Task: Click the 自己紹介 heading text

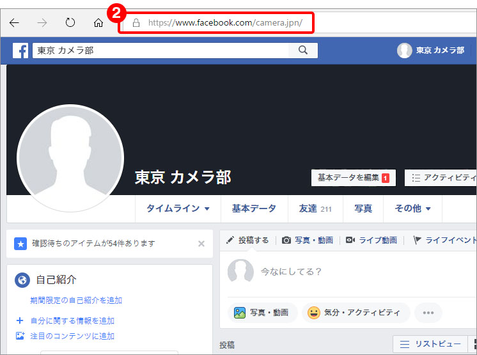Action: (x=56, y=280)
